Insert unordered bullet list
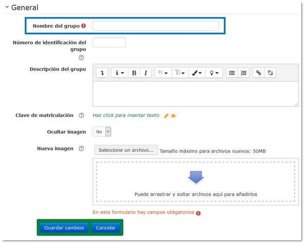This screenshot has width=305, height=244. (x=232, y=73)
